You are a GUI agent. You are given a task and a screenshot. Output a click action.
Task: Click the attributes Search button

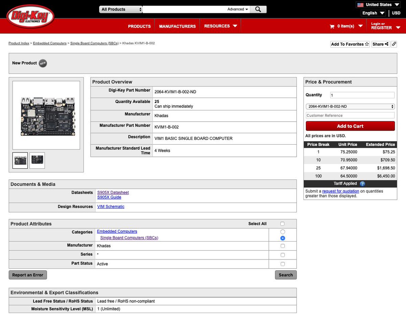(286, 275)
